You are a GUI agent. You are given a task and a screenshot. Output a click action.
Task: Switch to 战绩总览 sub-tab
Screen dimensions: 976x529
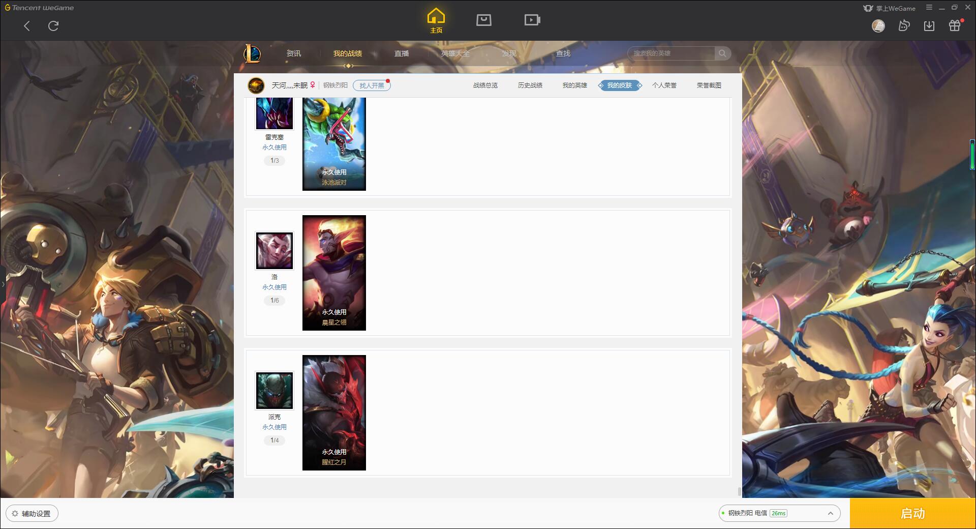click(x=485, y=85)
